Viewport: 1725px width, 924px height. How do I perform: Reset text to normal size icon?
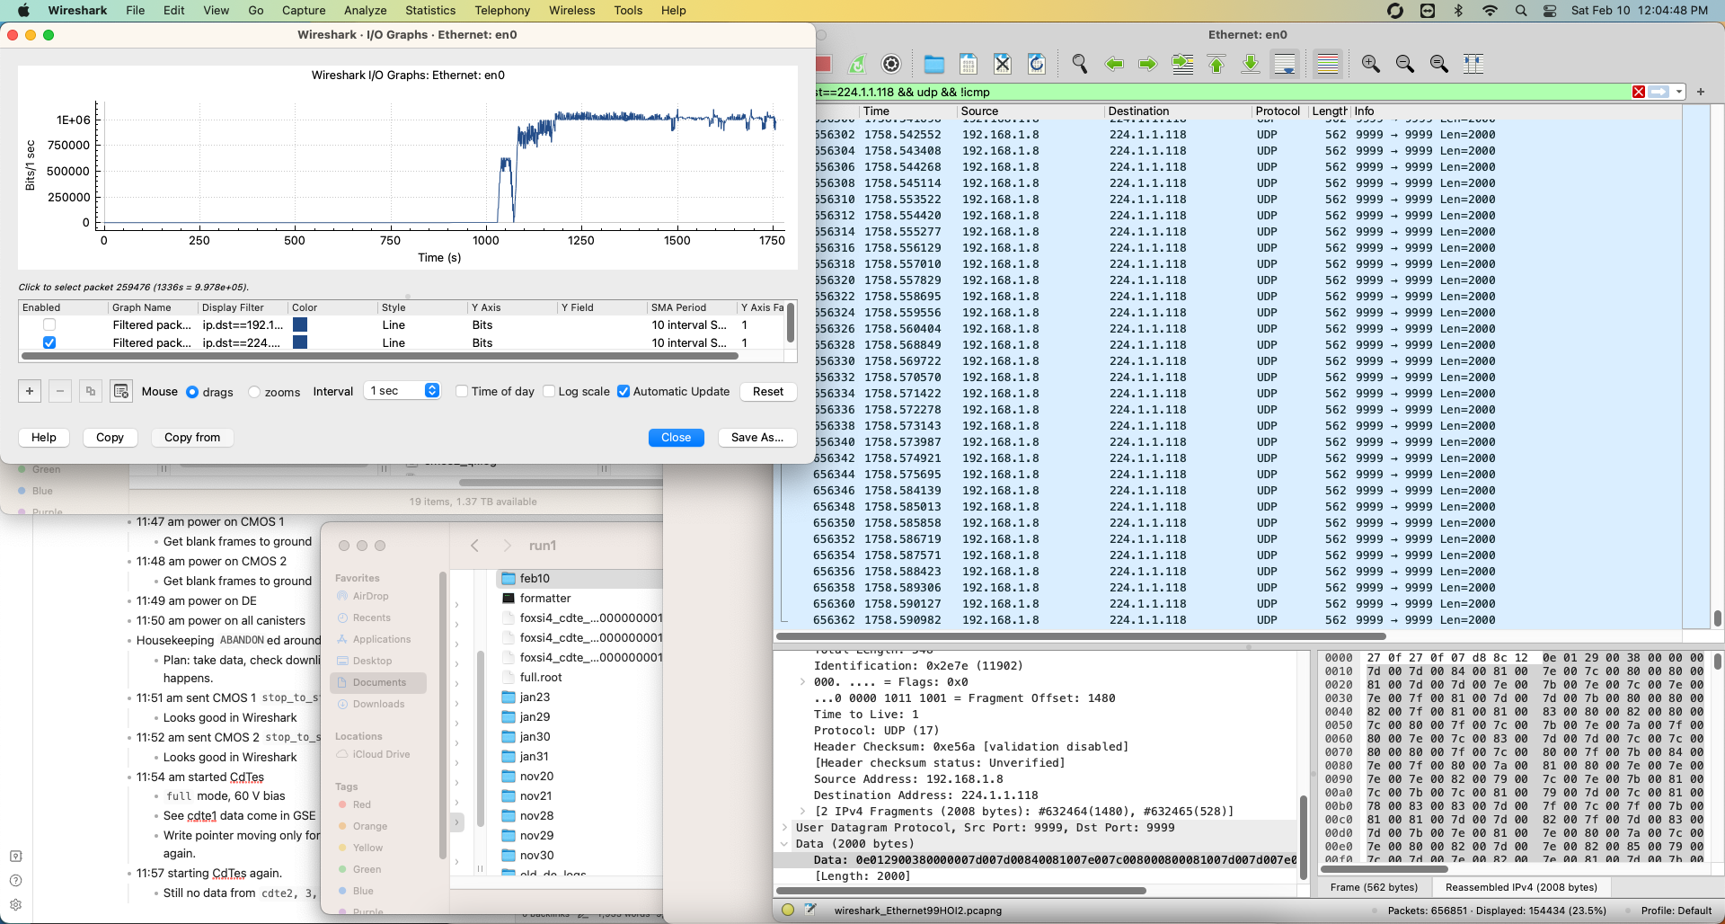(1439, 64)
